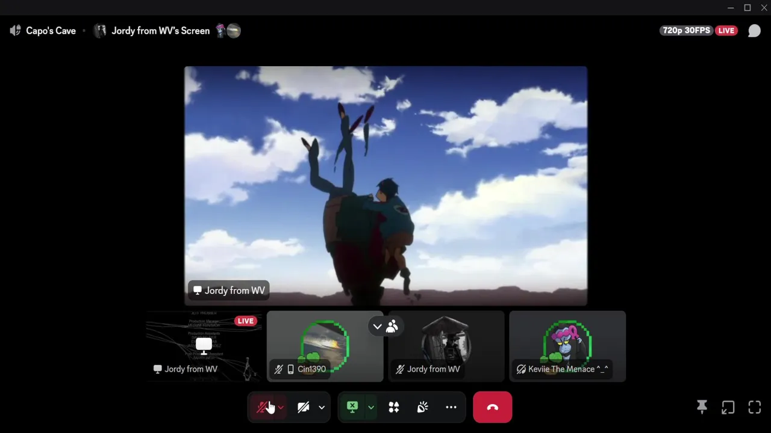The width and height of the screenshot is (771, 433).
Task: Open the screen share options arrow
Action: (x=371, y=407)
